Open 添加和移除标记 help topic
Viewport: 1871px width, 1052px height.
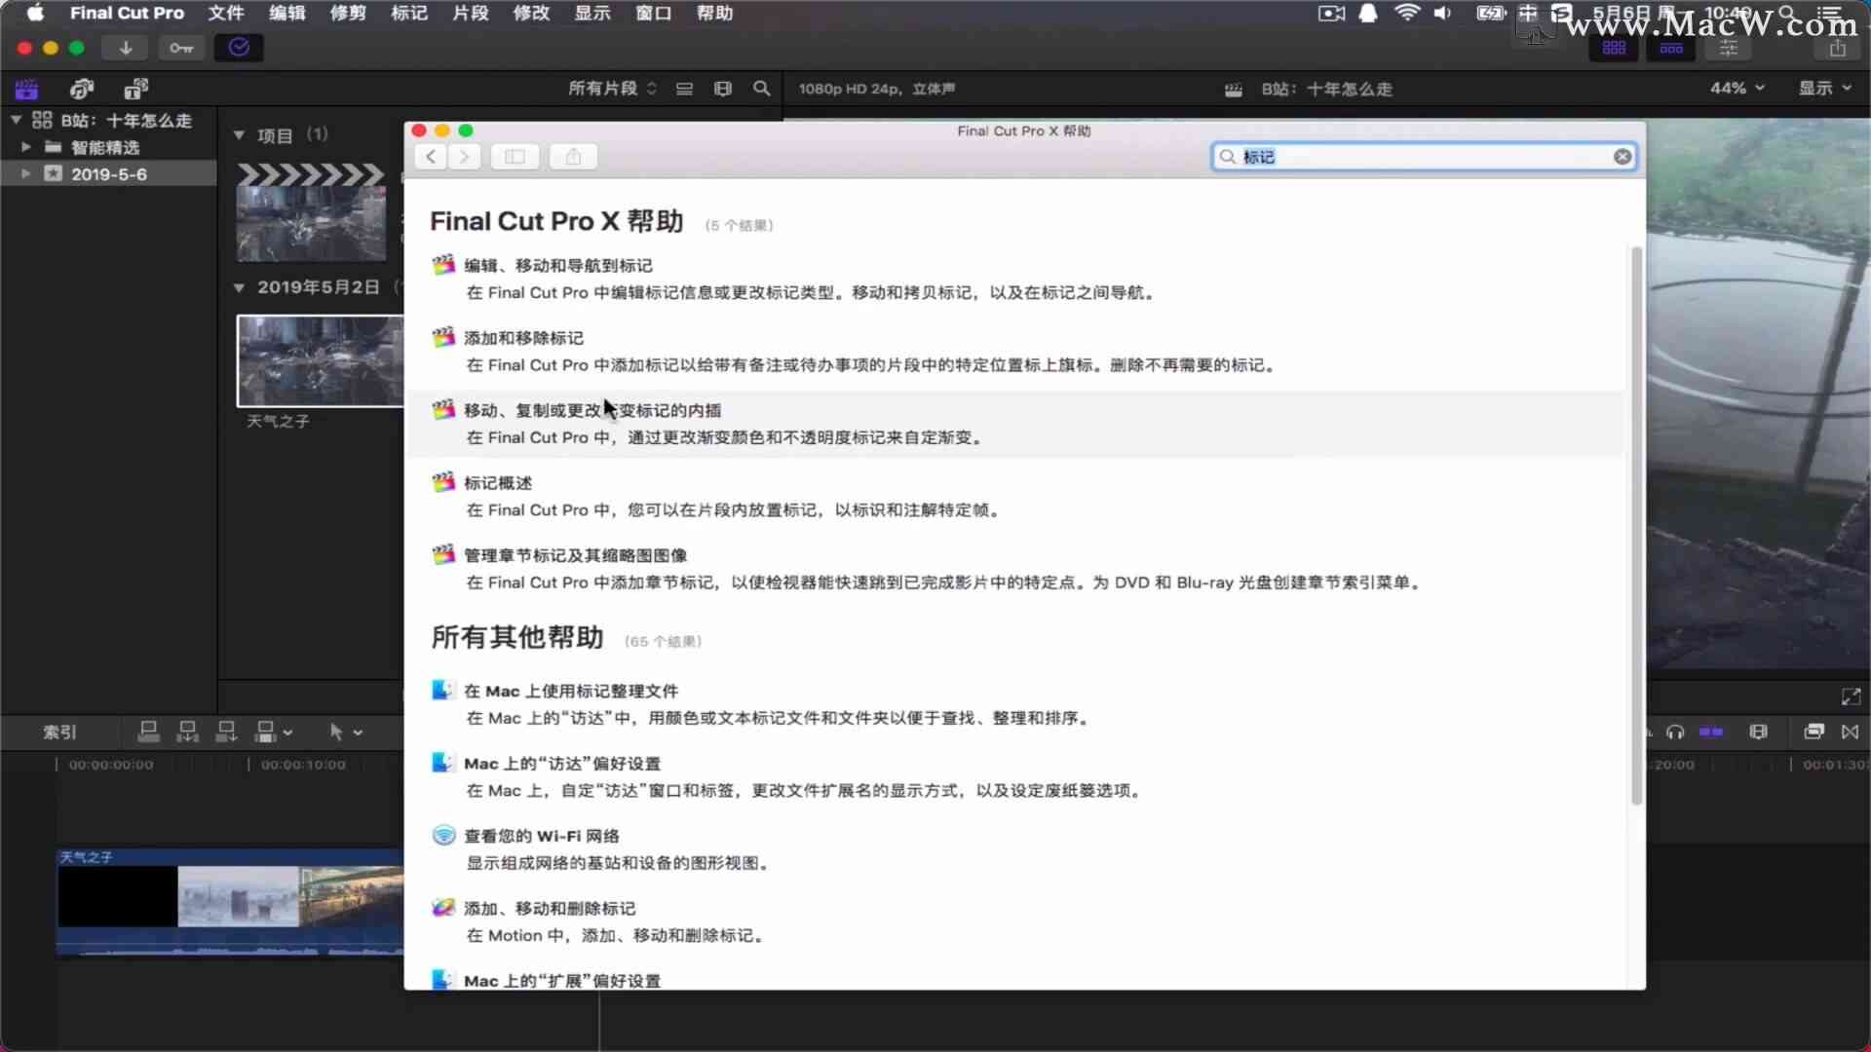tap(524, 338)
